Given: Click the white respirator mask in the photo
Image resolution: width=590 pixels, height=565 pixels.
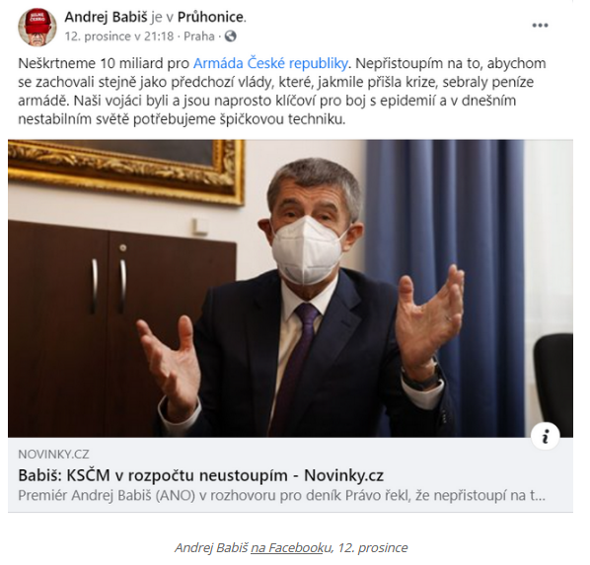Looking at the screenshot, I should [307, 249].
